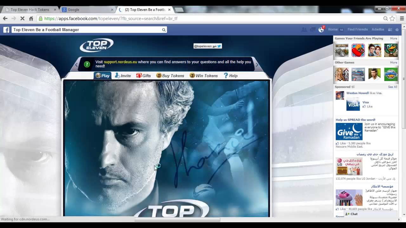The width and height of the screenshot is (406, 228).
Task: Bookmark this page with the star icon
Action: click(392, 18)
